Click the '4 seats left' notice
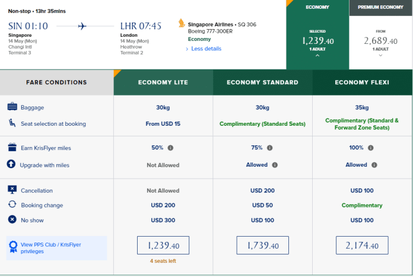 tap(163, 261)
